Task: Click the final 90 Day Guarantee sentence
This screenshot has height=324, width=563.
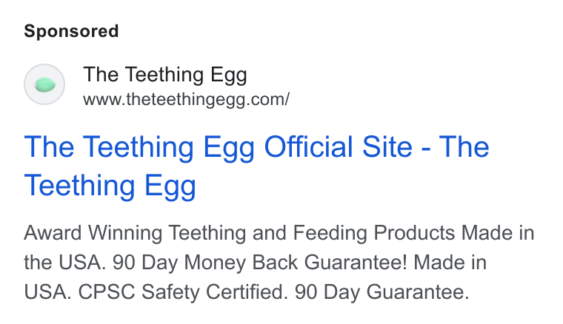Action: (382, 292)
